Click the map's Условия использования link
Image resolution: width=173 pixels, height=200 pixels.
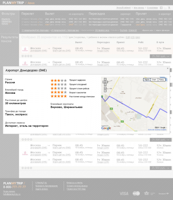tap(157, 130)
